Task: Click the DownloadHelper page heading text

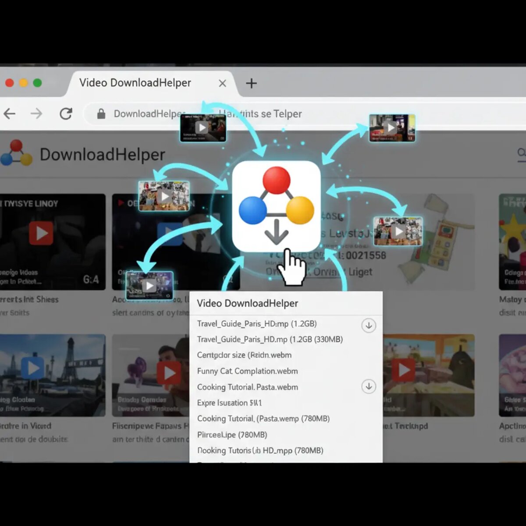Action: pos(103,155)
